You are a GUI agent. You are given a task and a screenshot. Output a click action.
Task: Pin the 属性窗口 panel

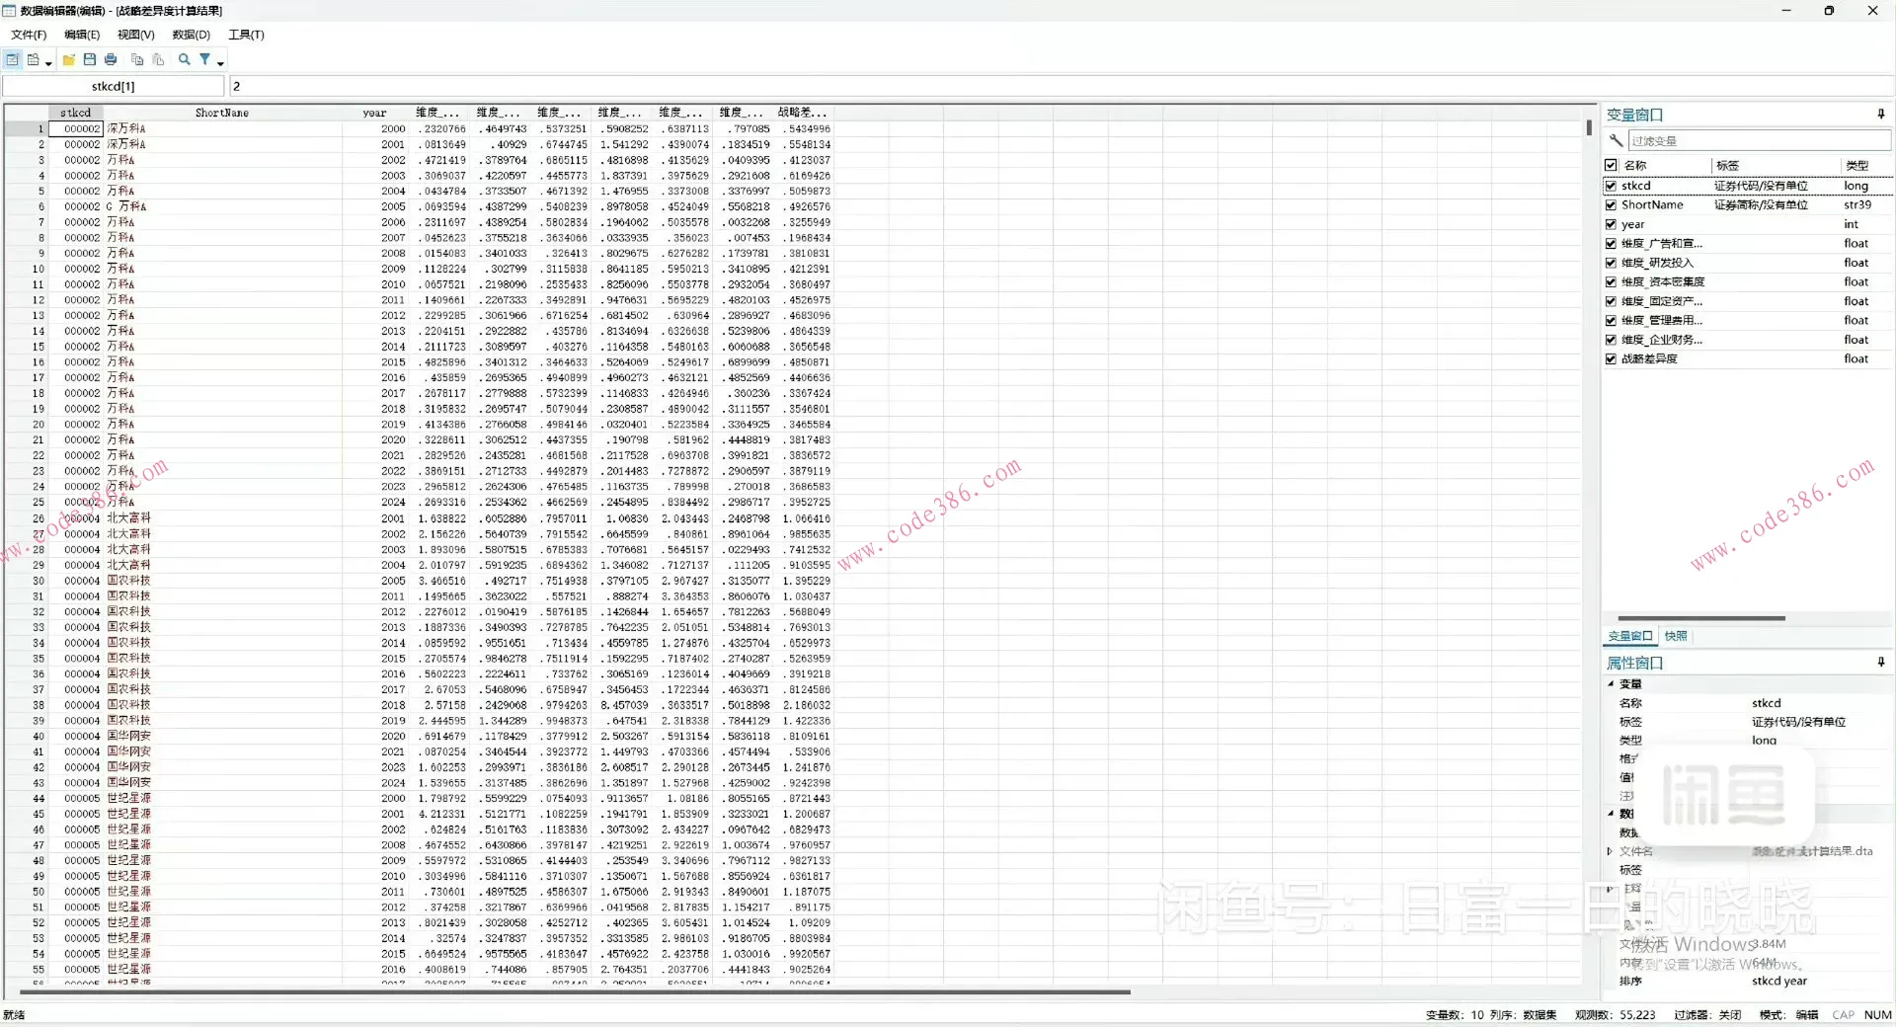click(1881, 663)
